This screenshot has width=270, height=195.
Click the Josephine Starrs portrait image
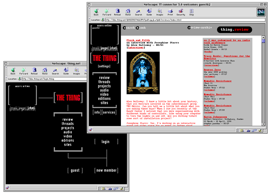[143, 73]
